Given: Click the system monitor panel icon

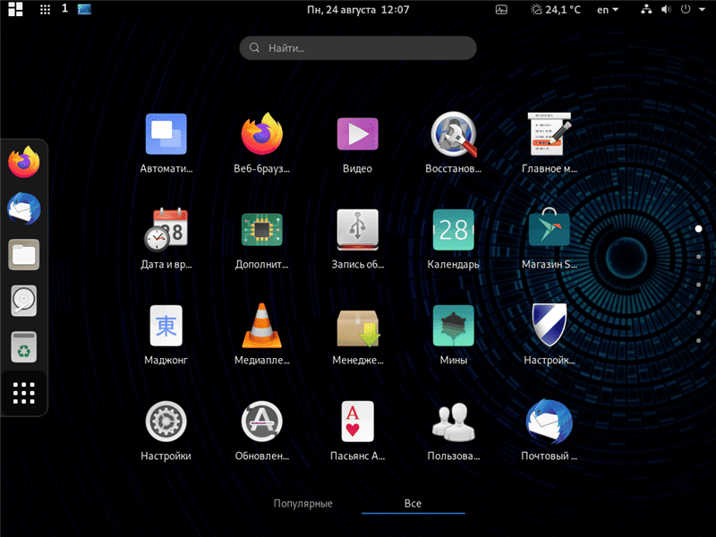Looking at the screenshot, I should (501, 10).
